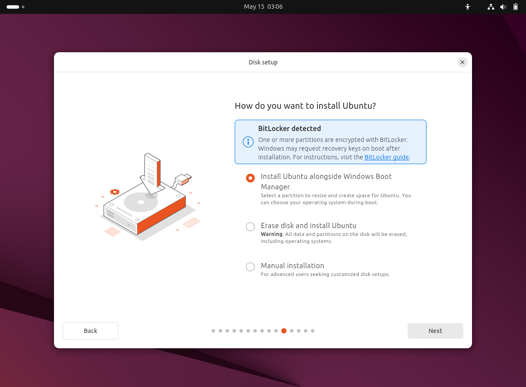Image resolution: width=526 pixels, height=387 pixels.
Task: Click the wired network status icon
Action: coord(491,7)
